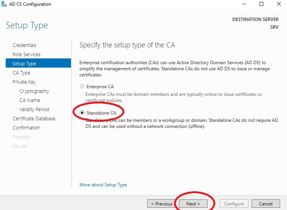Select the Setup Type sidebar item
287x210 pixels.
pos(39,63)
